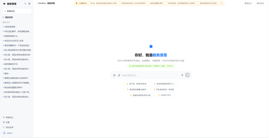Click suggestion chip 如何修改报名网站个人 below input

[165, 84]
